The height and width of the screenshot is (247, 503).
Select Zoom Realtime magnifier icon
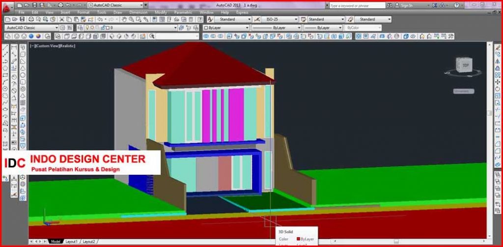132,19
